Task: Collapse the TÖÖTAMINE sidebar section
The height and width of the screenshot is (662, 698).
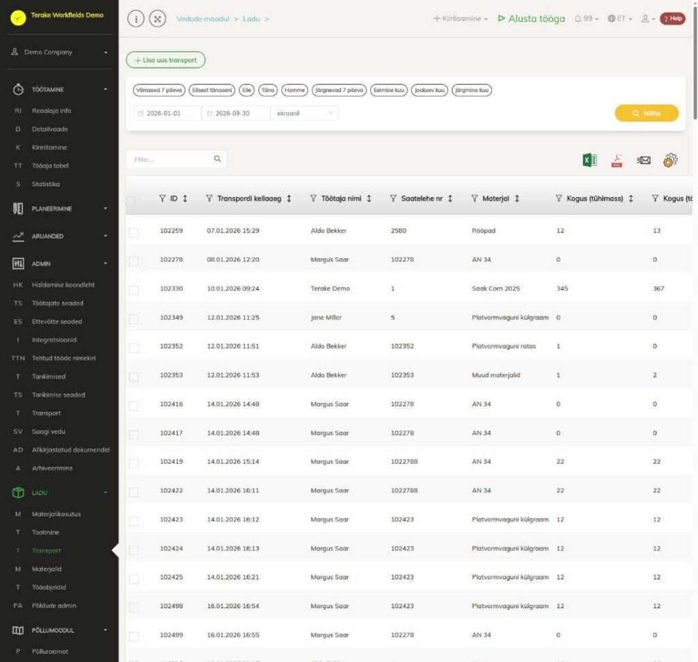Action: pos(60,89)
